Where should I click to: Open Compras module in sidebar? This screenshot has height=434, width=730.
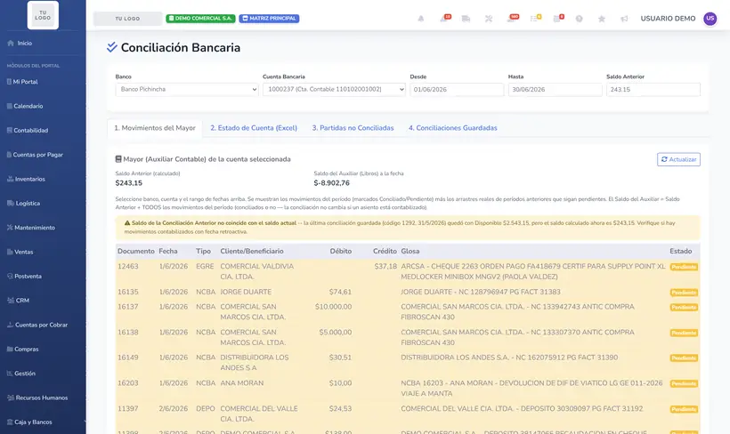23,349
